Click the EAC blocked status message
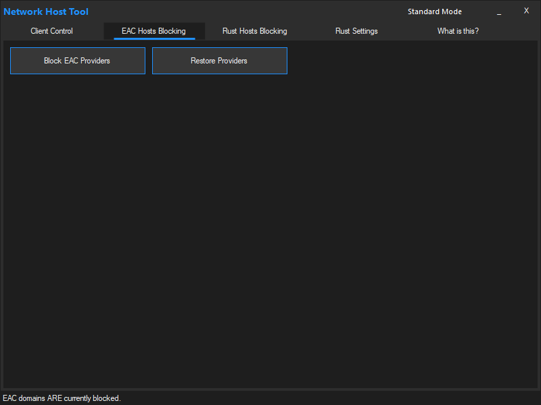This screenshot has height=405, width=541. (62, 398)
